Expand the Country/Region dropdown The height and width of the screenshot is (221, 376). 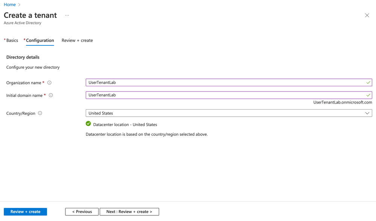coord(367,113)
